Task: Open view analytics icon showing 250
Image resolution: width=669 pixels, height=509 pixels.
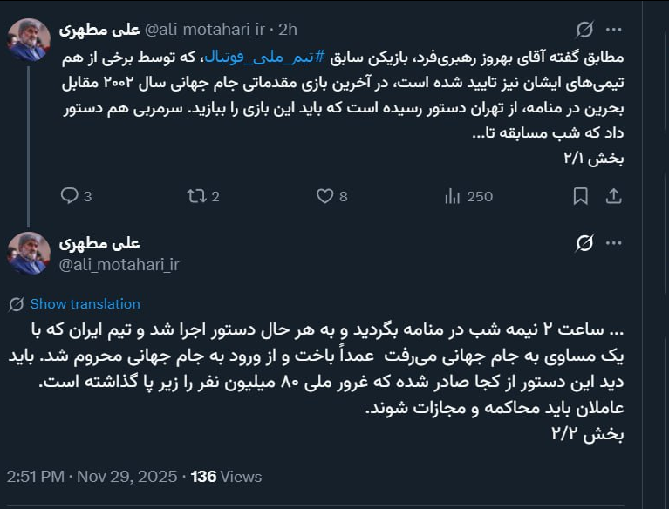Action: tap(452, 197)
